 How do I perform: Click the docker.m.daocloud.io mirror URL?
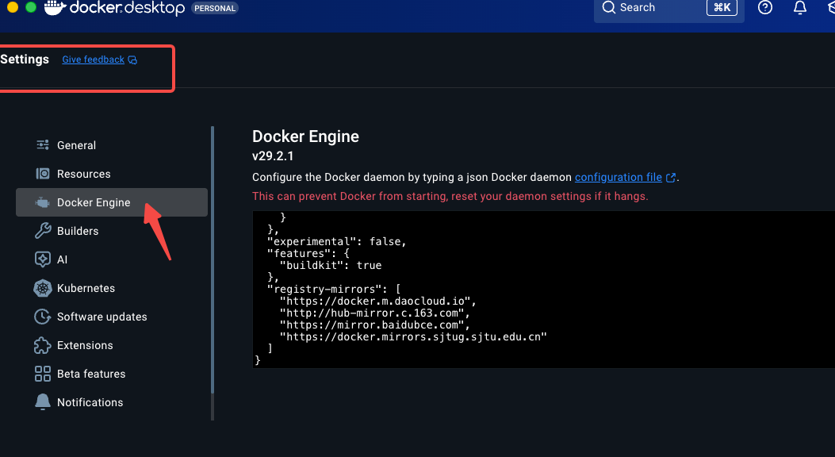378,301
